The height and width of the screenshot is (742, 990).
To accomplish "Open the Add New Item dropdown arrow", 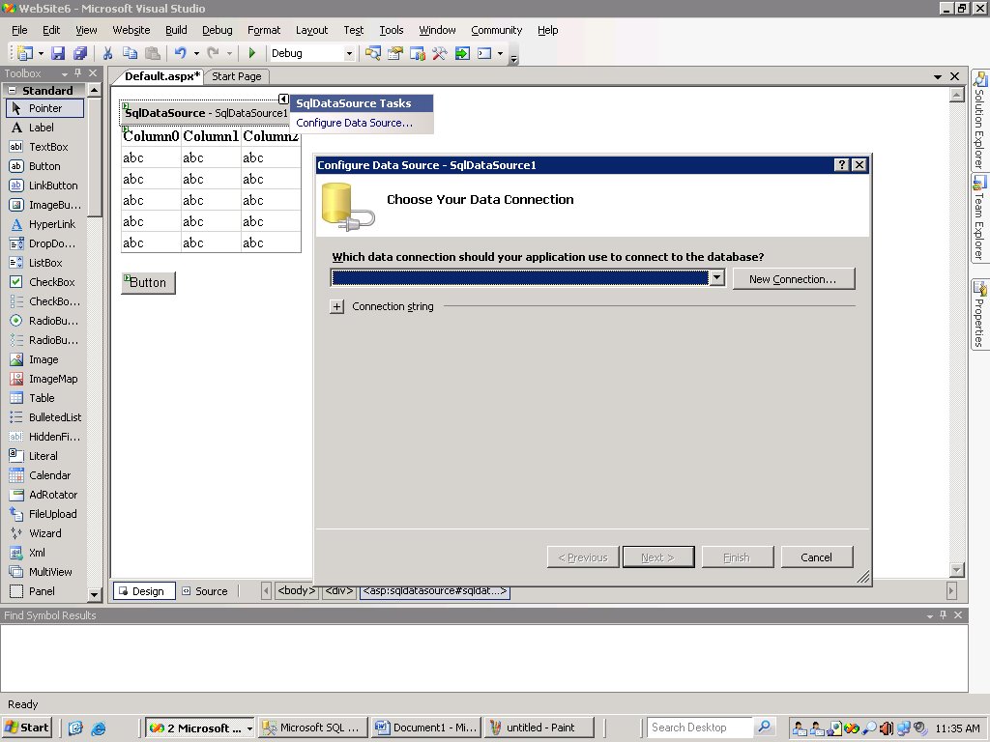I will pyautogui.click(x=41, y=54).
